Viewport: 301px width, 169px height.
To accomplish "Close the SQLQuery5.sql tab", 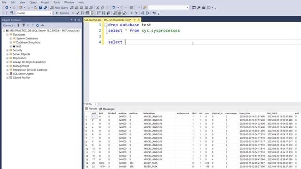I will (x=139, y=20).
